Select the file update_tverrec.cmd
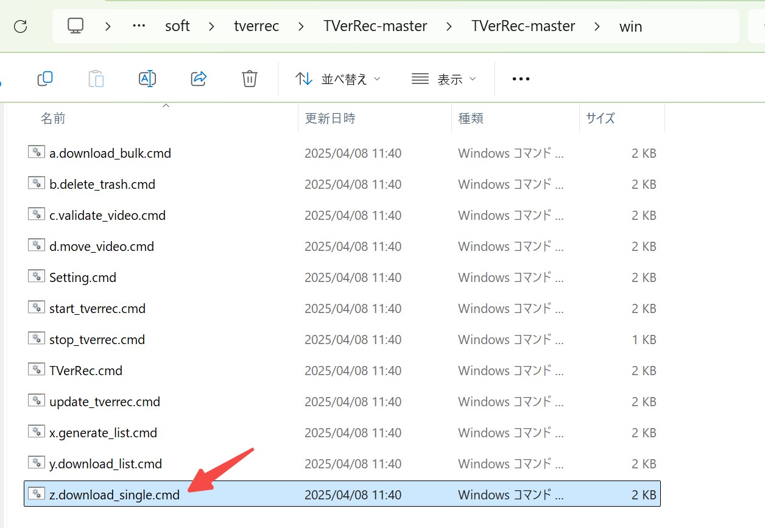Screen dimensions: 765x528 [105, 402]
